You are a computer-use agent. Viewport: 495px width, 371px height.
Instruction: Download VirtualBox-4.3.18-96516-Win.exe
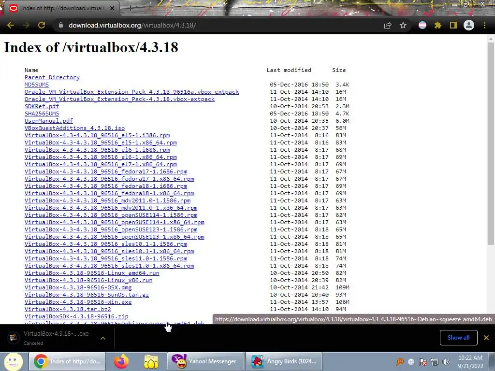(x=78, y=302)
